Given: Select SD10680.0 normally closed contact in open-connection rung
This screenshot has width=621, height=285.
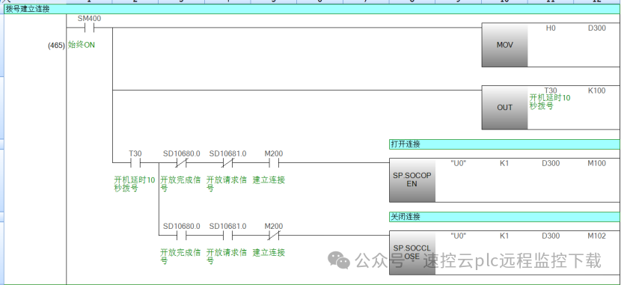Looking at the screenshot, I should (x=181, y=162).
